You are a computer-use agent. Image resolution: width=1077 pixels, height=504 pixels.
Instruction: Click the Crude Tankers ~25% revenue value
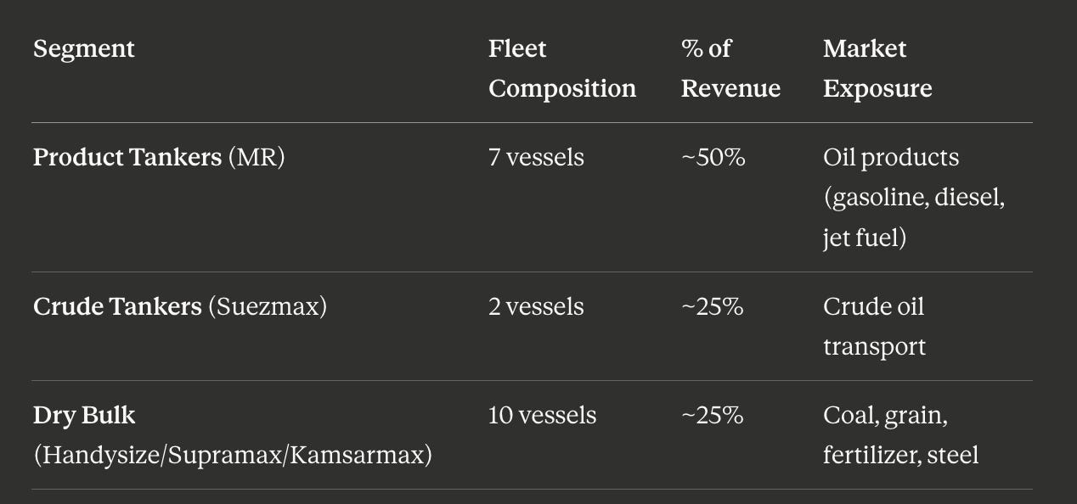(713, 307)
